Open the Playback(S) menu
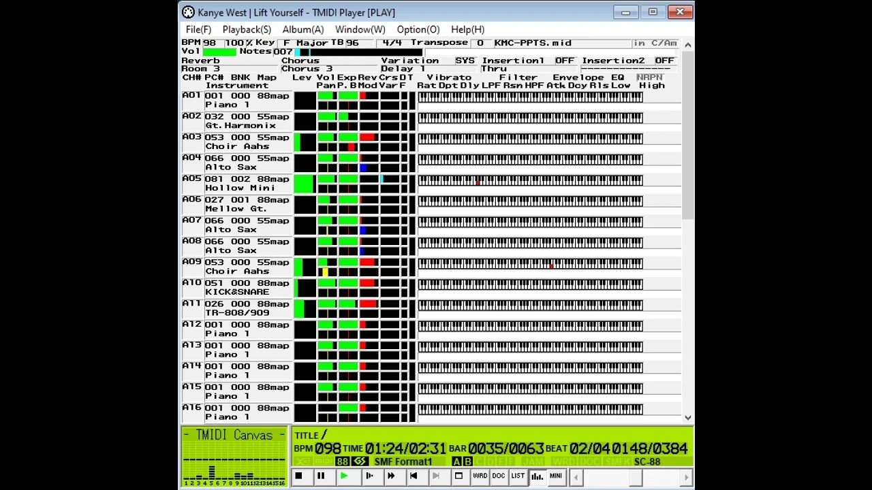Screen dimensions: 872x490 pos(247,29)
